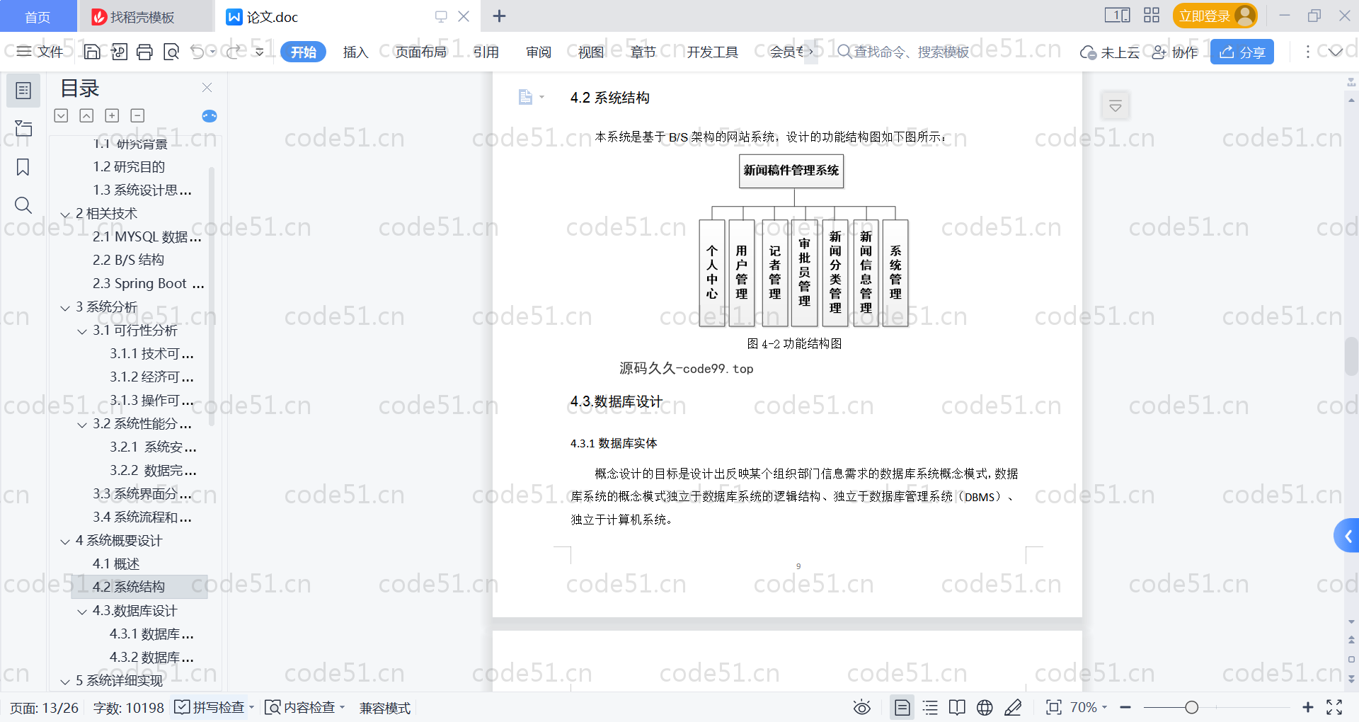This screenshot has width=1359, height=722.
Task: Click the Save icon in toolbar
Action: (92, 52)
